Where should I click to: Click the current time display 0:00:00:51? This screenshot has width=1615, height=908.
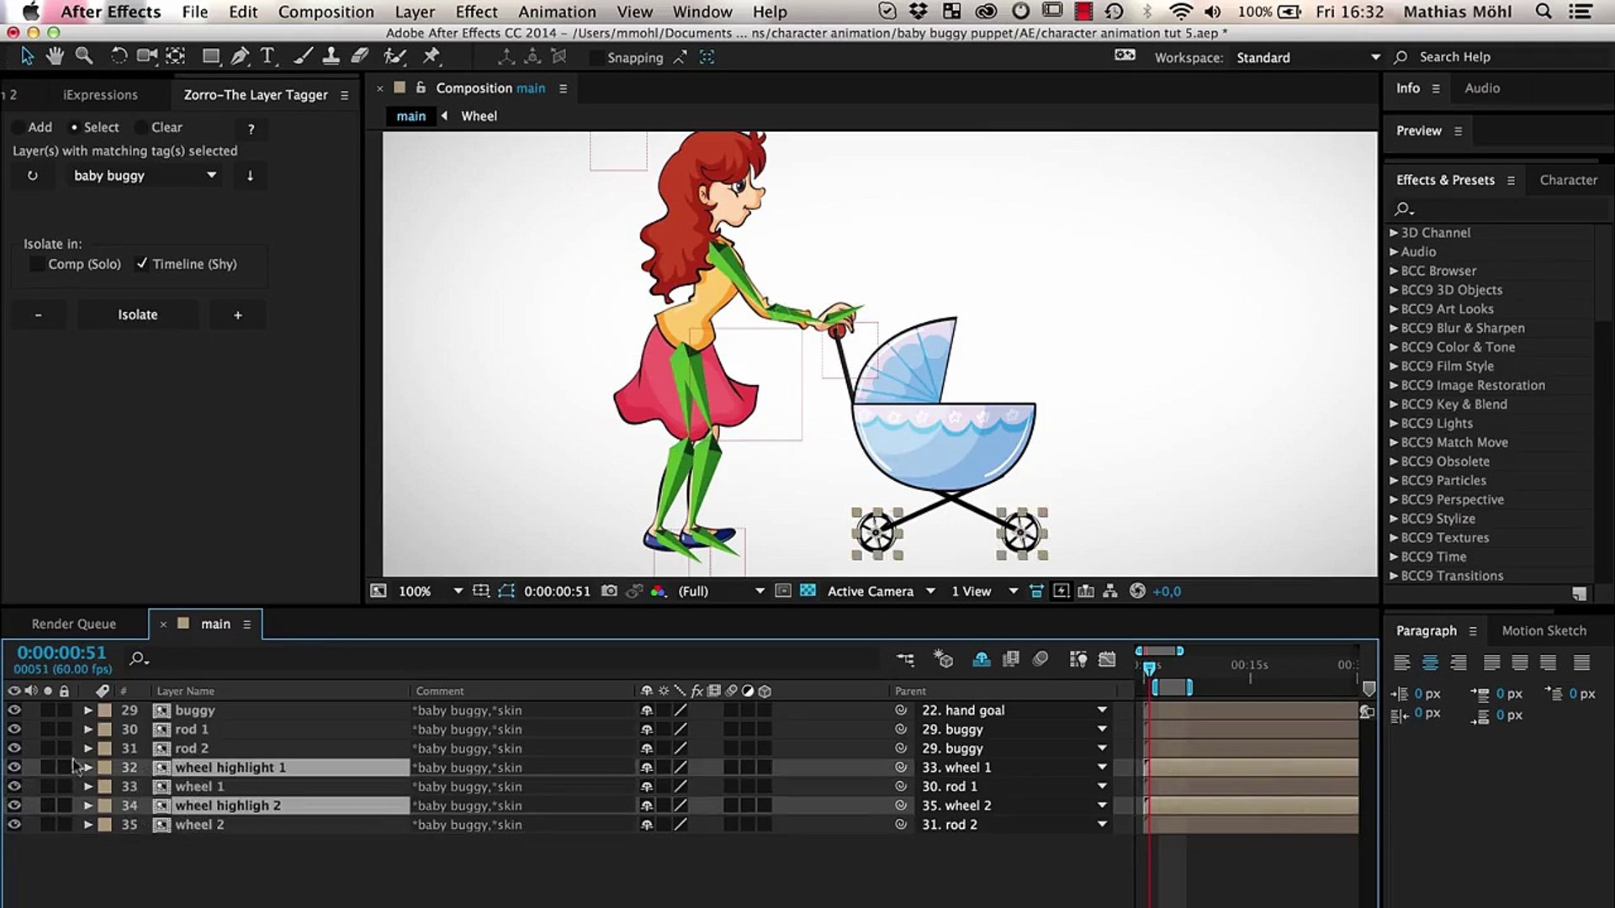point(61,652)
